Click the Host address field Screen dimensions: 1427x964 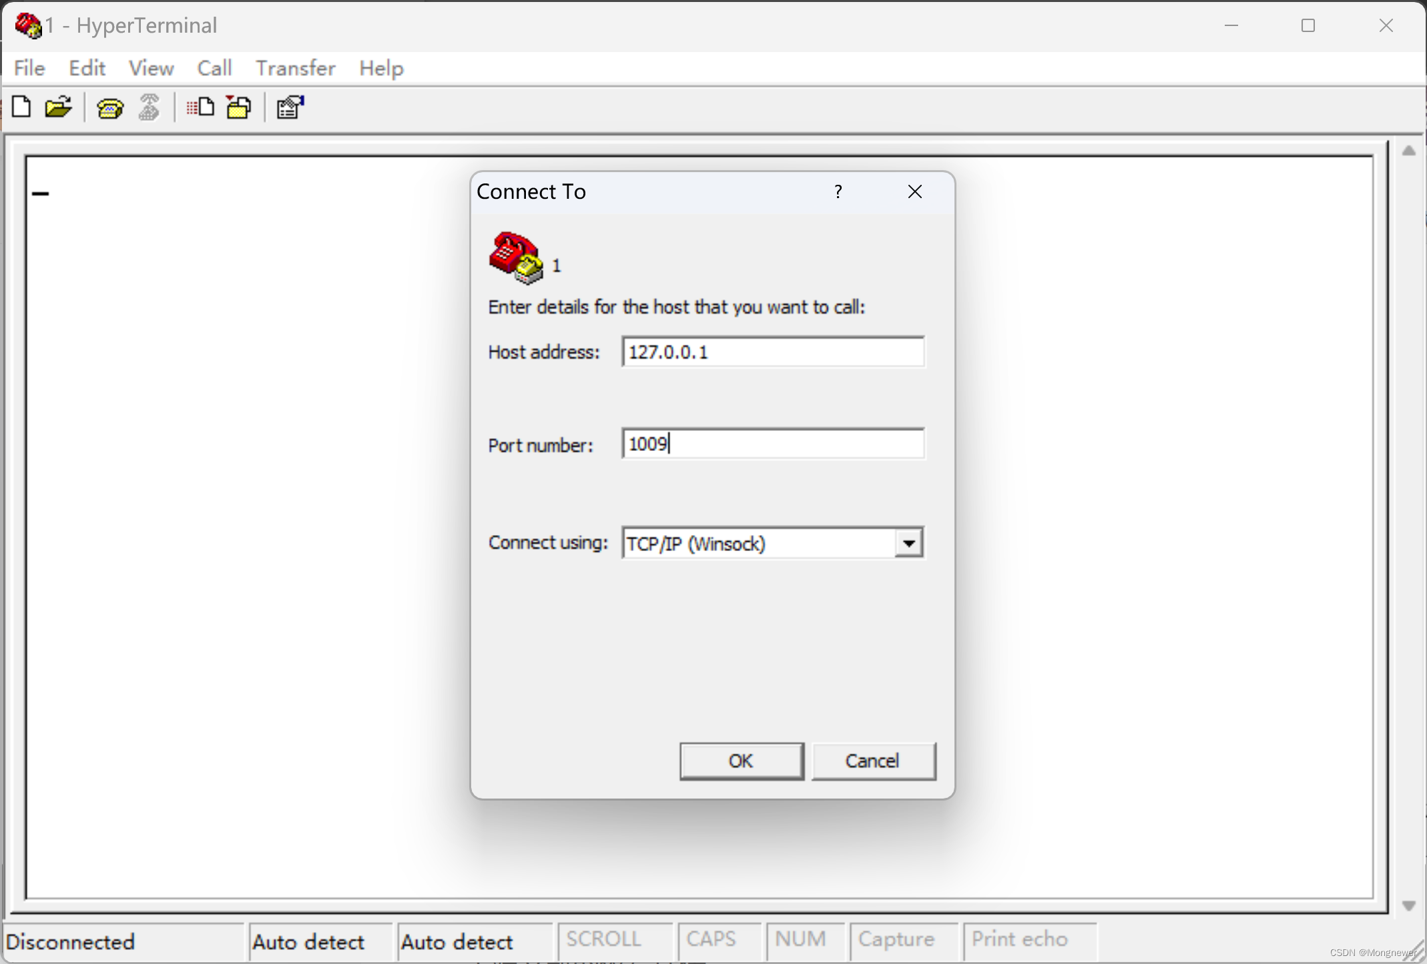[x=772, y=352]
